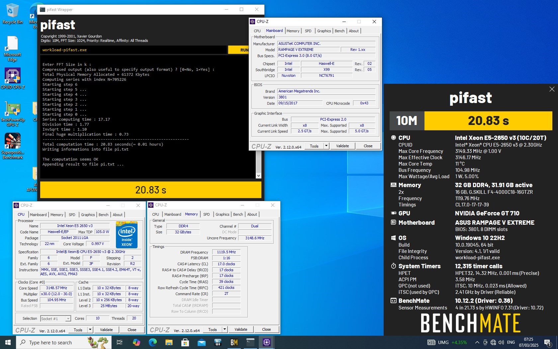This screenshot has width=558, height=349.
Task: Switch to the CPU-Z taskbar icon
Action: 267,342
